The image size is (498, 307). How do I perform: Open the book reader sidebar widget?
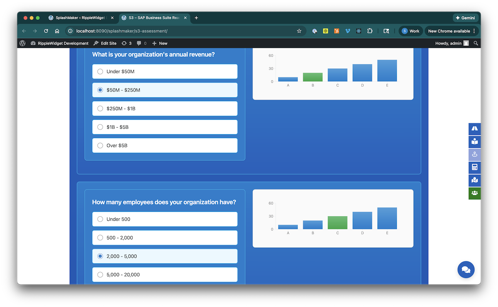coord(475,142)
